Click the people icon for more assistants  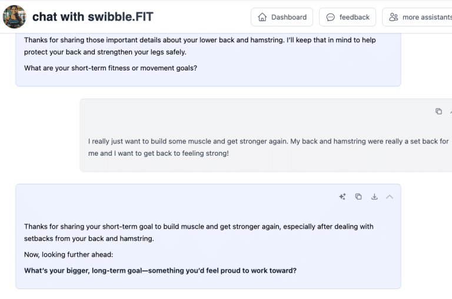coord(394,17)
